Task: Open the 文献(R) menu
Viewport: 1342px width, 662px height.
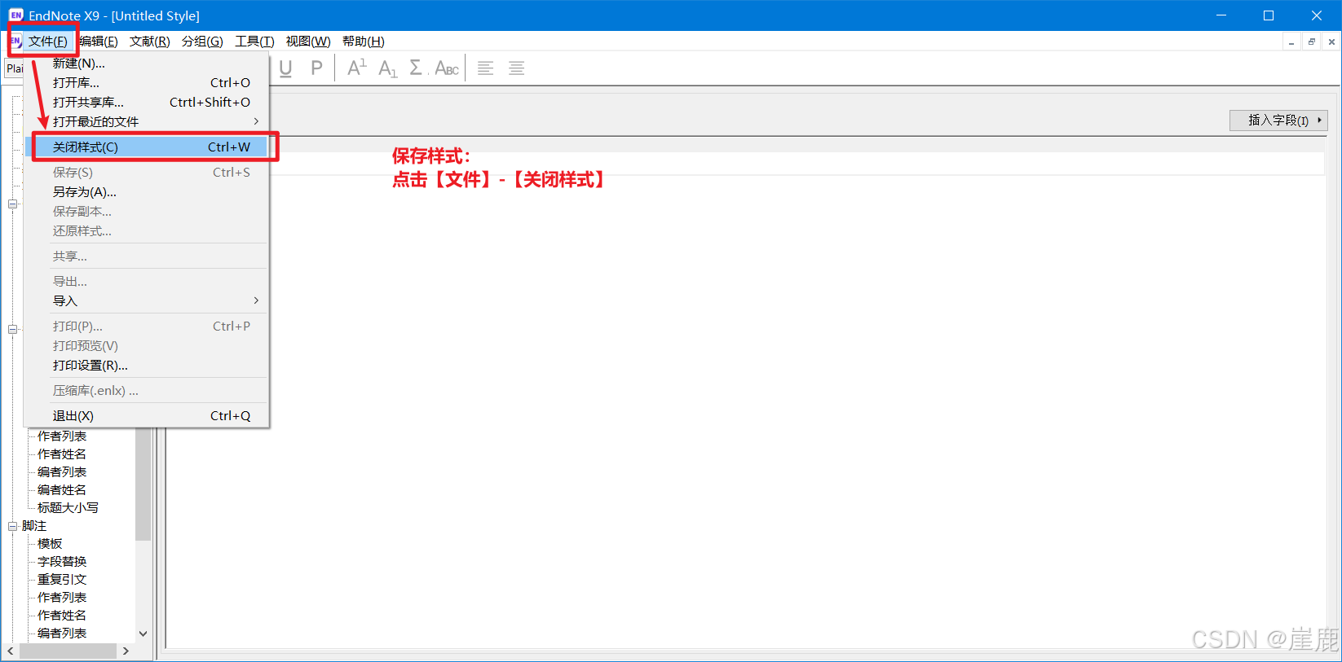Action: click(149, 42)
